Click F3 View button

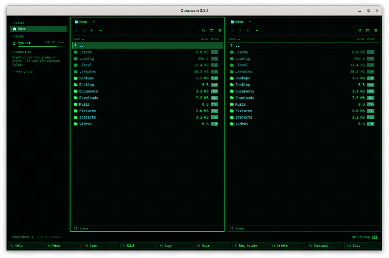101,246
